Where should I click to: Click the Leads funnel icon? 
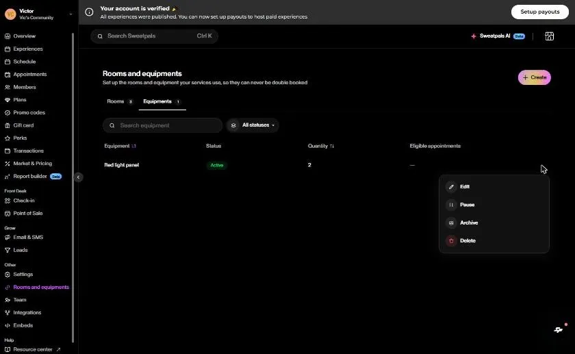click(8, 250)
